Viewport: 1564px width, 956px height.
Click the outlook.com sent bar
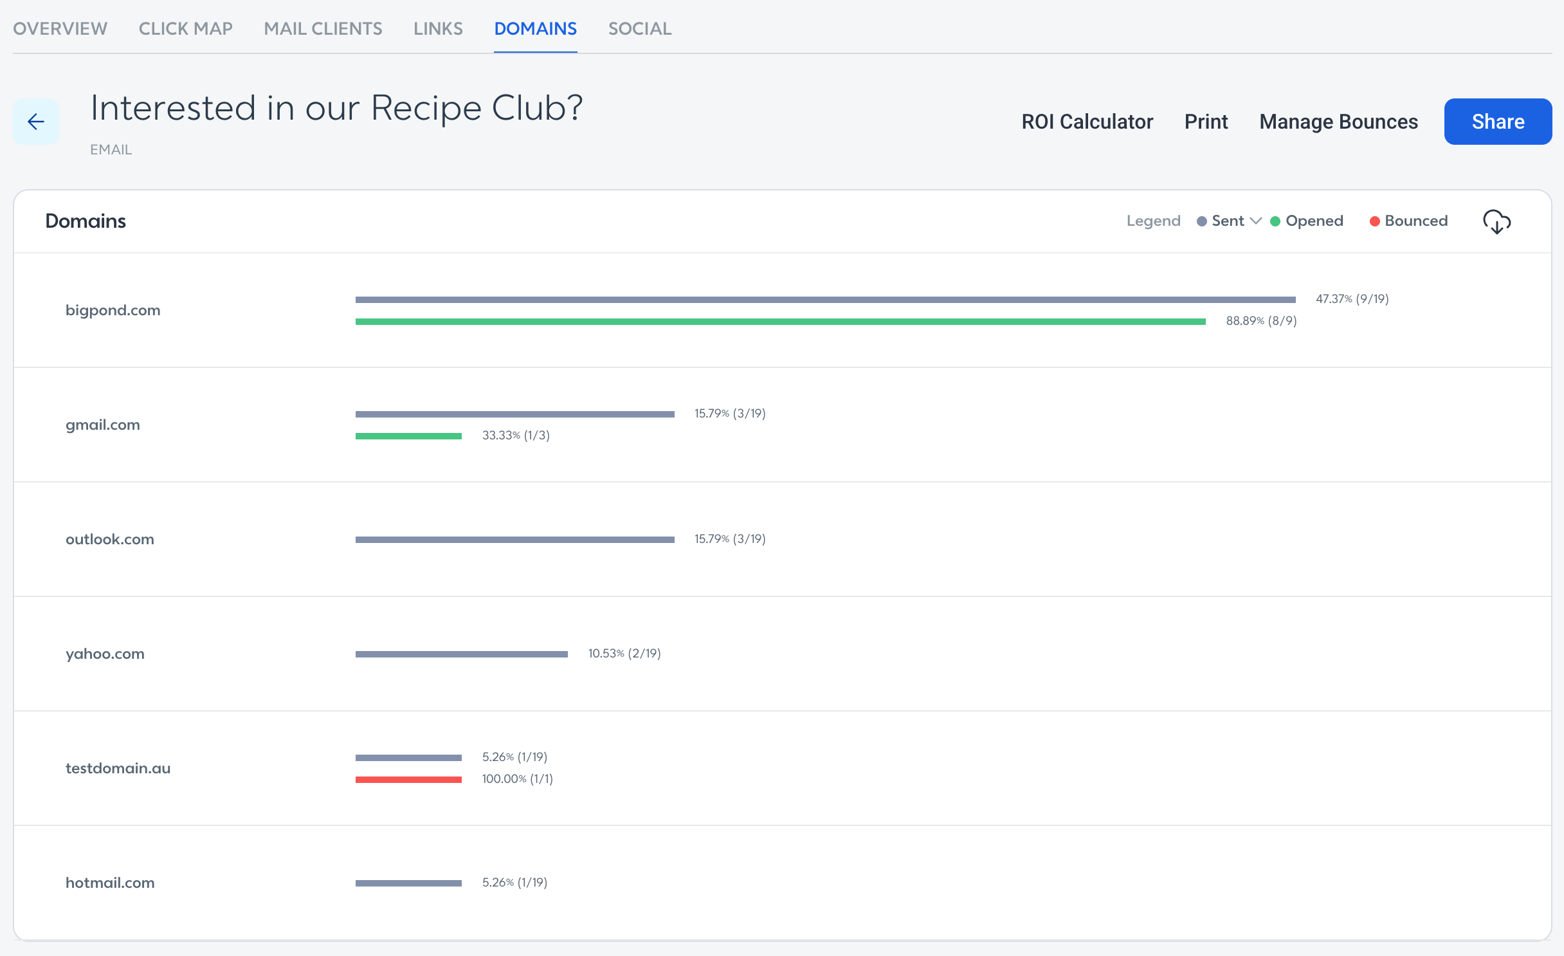tap(515, 540)
